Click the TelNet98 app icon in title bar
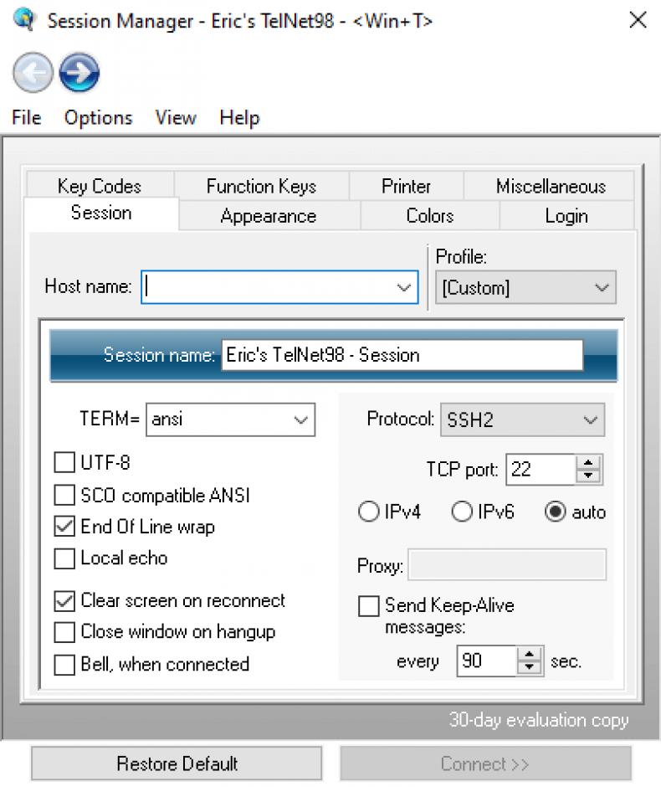The image size is (661, 787). pyautogui.click(x=23, y=19)
